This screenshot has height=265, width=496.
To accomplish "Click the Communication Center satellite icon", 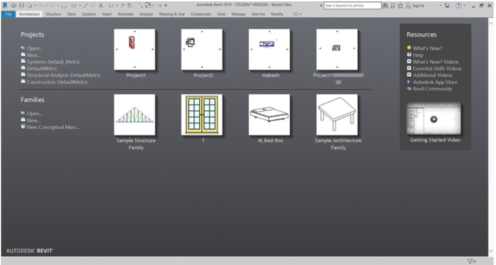I will 393,6.
